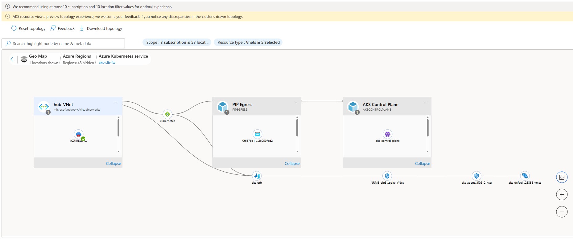Click the PIPEGRESS subtitle text

pyautogui.click(x=240, y=110)
